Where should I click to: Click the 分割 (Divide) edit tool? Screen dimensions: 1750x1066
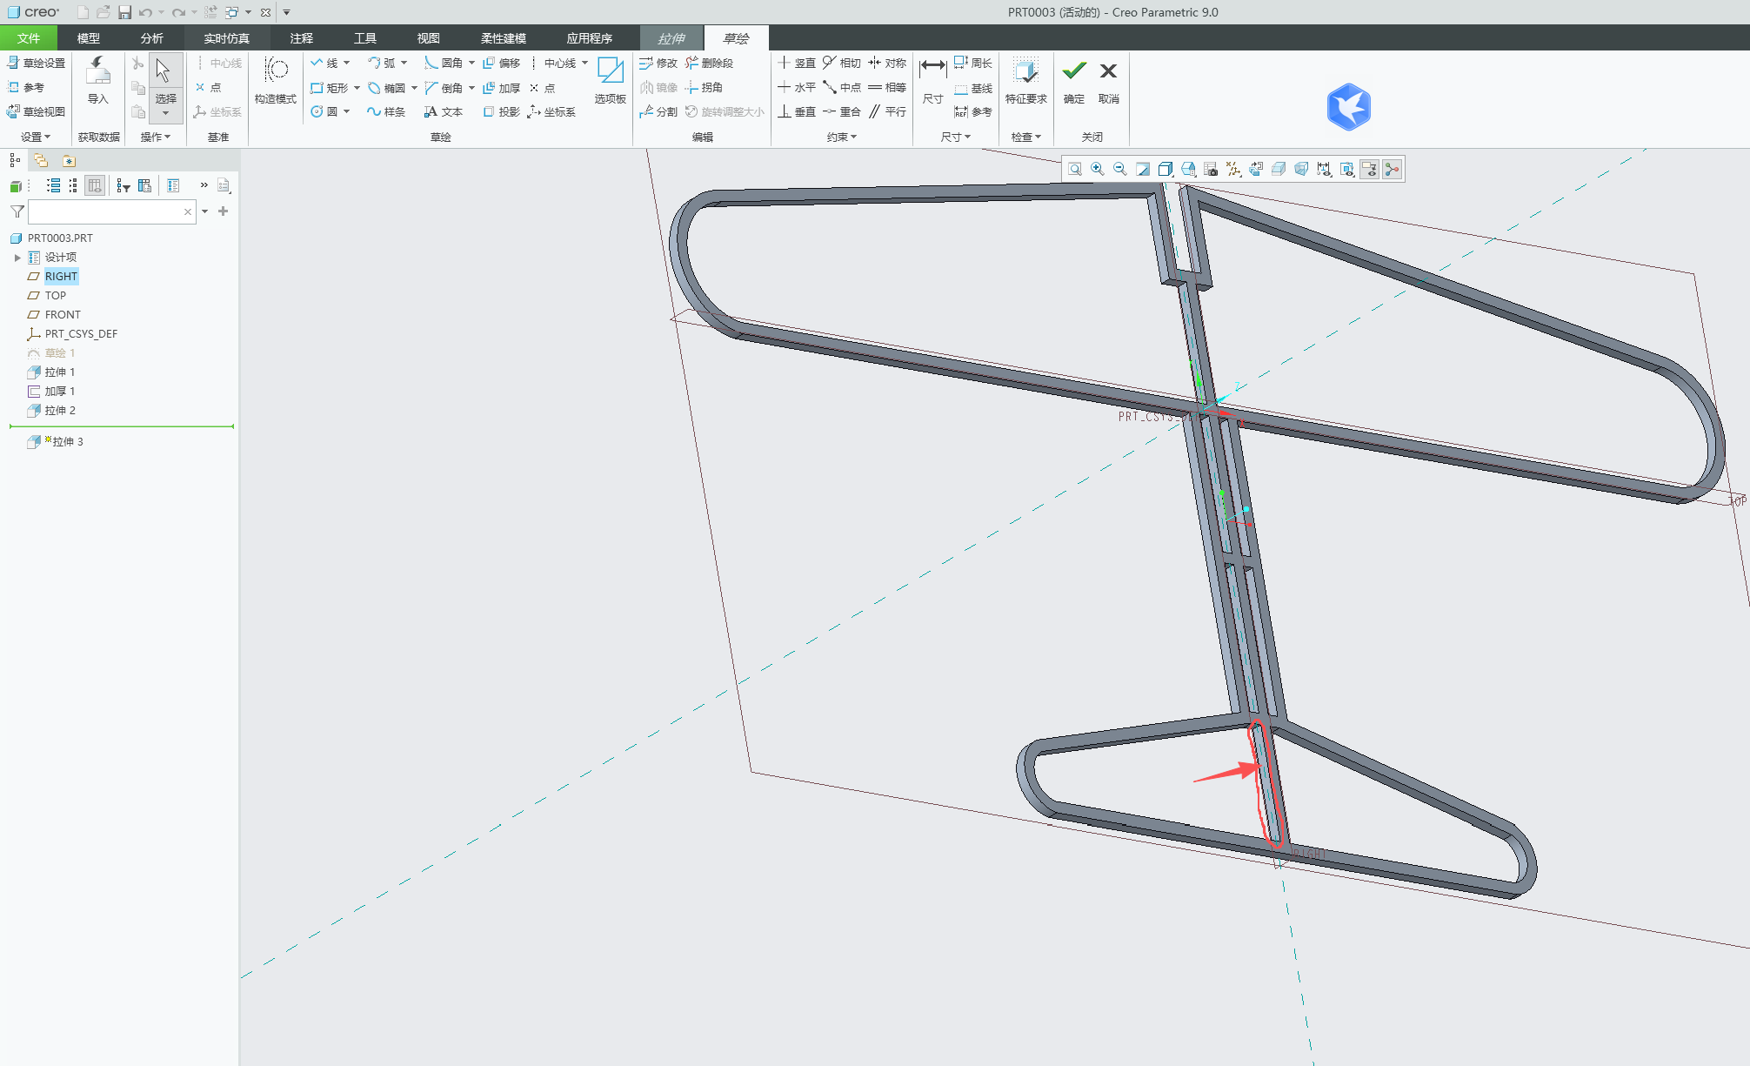[658, 111]
